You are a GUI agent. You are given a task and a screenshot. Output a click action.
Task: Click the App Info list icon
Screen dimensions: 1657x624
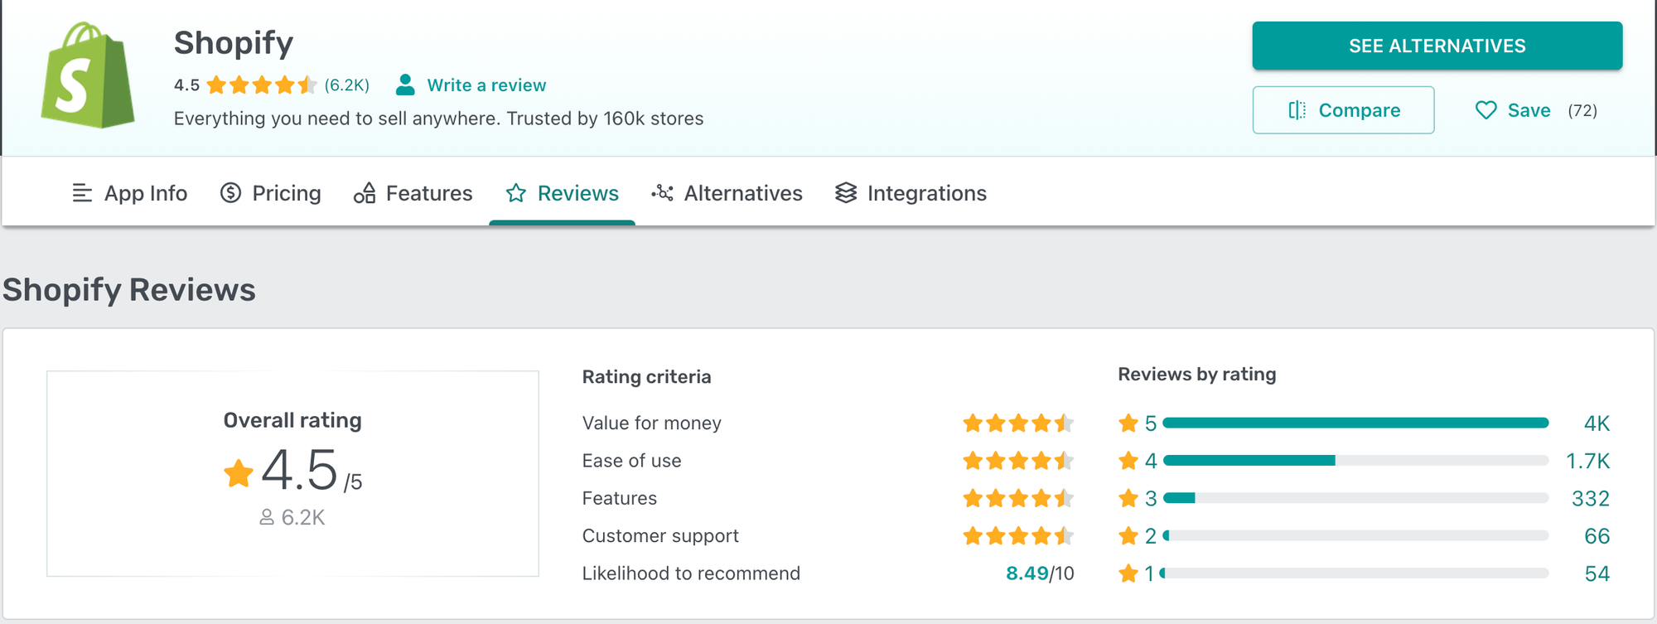point(81,193)
